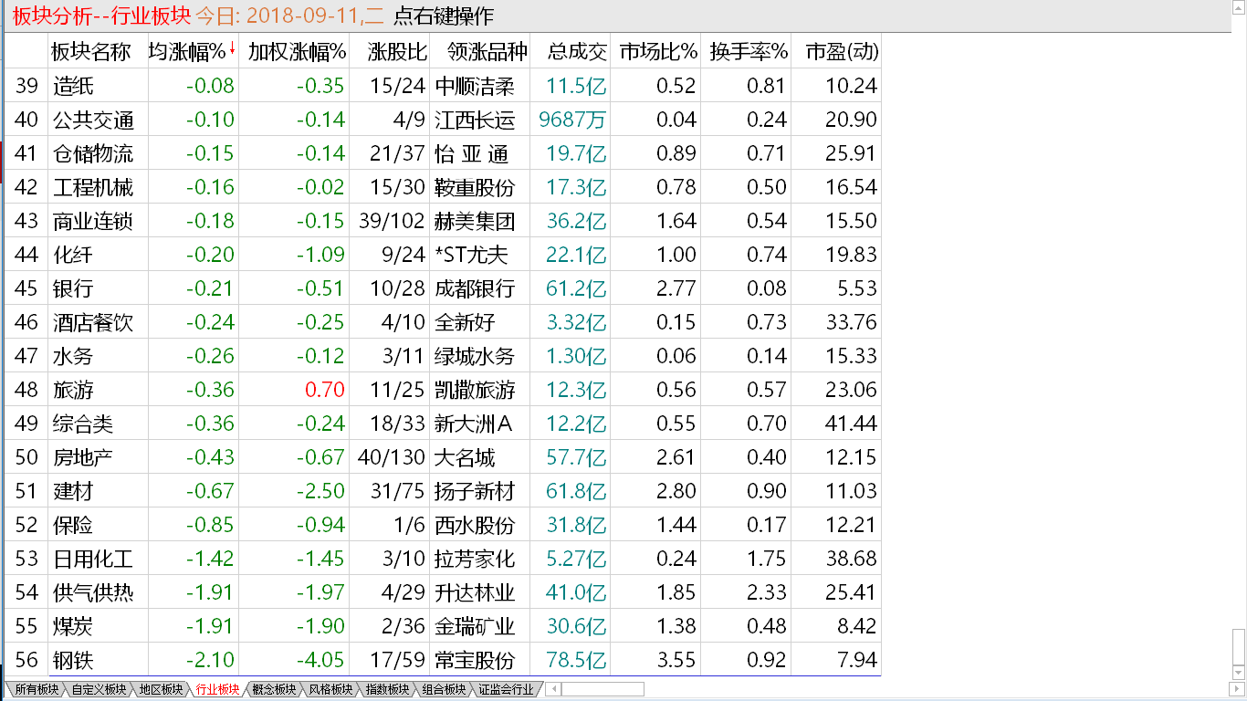Click leading stock 常宝股份
The width and height of the screenshot is (1247, 701).
point(475,660)
